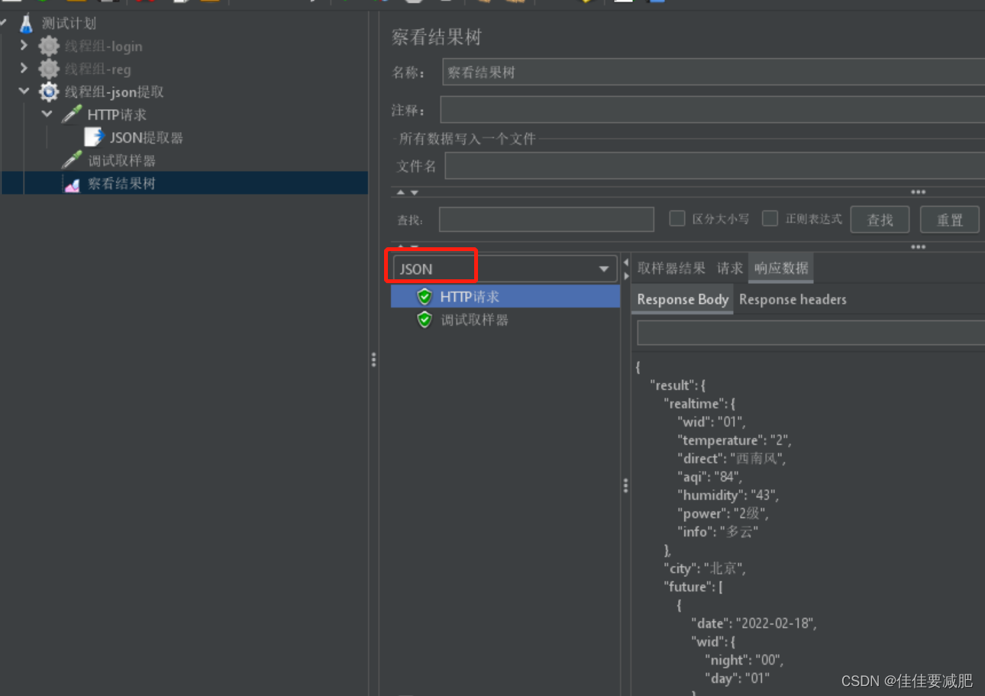Viewport: 985px width, 696px height.
Task: Enable the 正则表达式 checkbox
Action: coord(770,218)
